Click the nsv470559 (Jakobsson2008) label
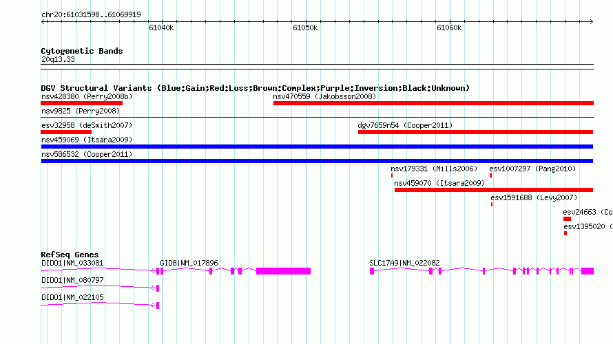This screenshot has width=613, height=344. (324, 96)
